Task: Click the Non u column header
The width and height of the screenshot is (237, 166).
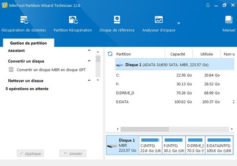Action: pyautogui.click(x=229, y=54)
